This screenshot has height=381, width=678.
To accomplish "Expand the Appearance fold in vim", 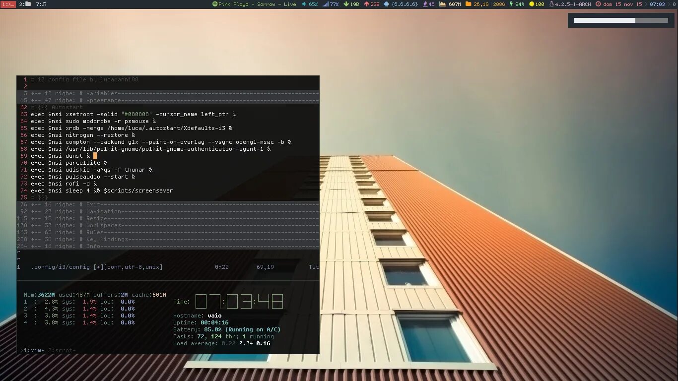I will coord(168,100).
